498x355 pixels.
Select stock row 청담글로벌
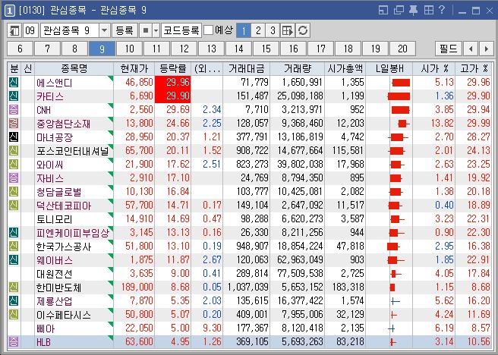249,192
